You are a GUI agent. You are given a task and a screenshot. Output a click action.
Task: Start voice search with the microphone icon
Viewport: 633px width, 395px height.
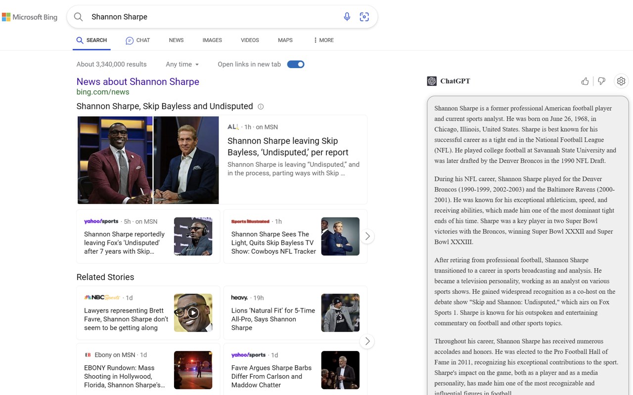click(x=347, y=17)
